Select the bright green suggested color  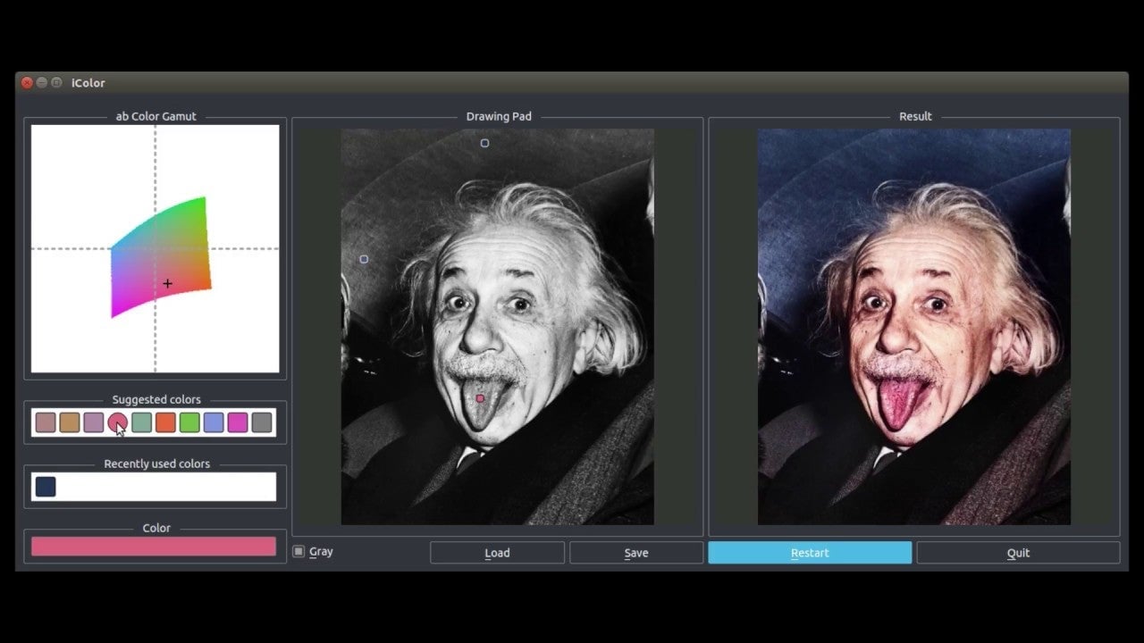[x=189, y=422]
